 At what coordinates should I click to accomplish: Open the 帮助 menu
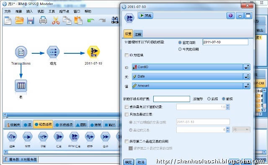pyautogui.click(x=88, y=11)
